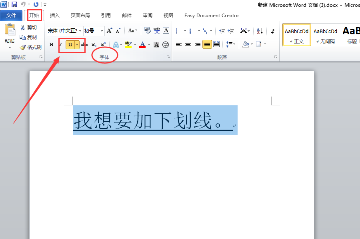The image size is (360, 239).
Task: Open the Text Effects tool
Action: pyautogui.click(x=116, y=44)
